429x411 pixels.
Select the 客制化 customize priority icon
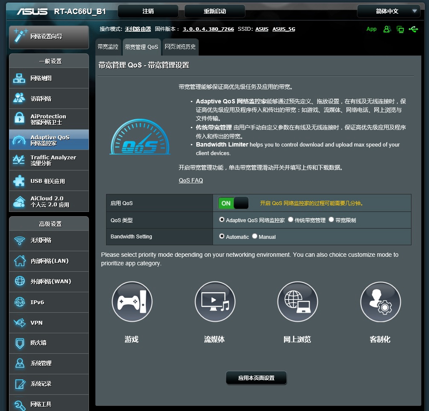coord(380,301)
